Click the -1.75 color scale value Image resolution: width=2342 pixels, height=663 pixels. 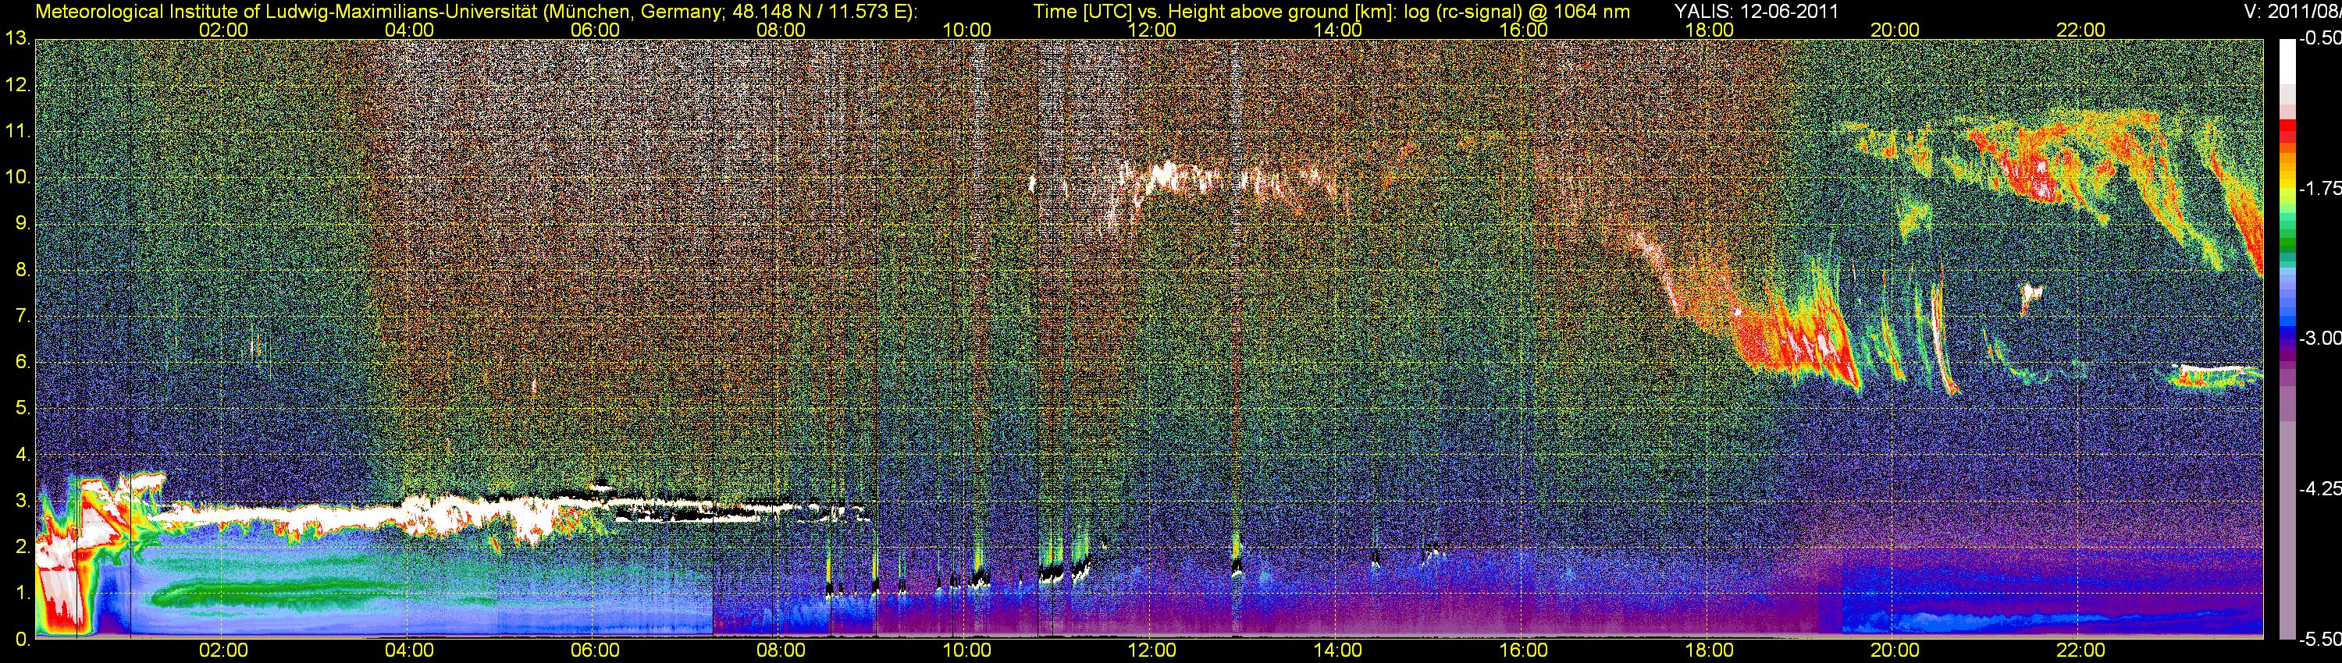tap(2319, 188)
